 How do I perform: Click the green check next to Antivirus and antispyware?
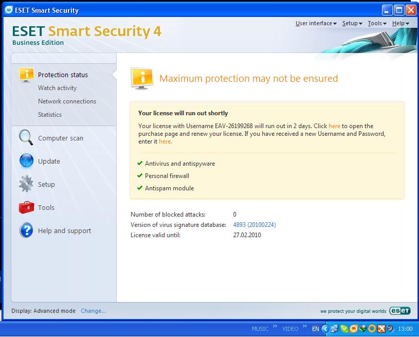pos(139,163)
